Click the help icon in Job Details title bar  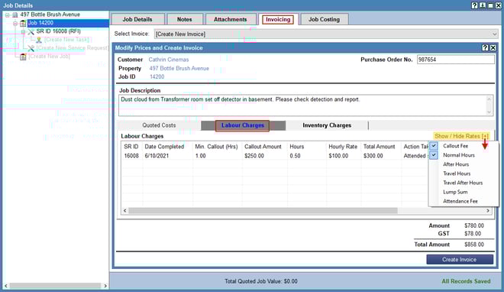(474, 5)
